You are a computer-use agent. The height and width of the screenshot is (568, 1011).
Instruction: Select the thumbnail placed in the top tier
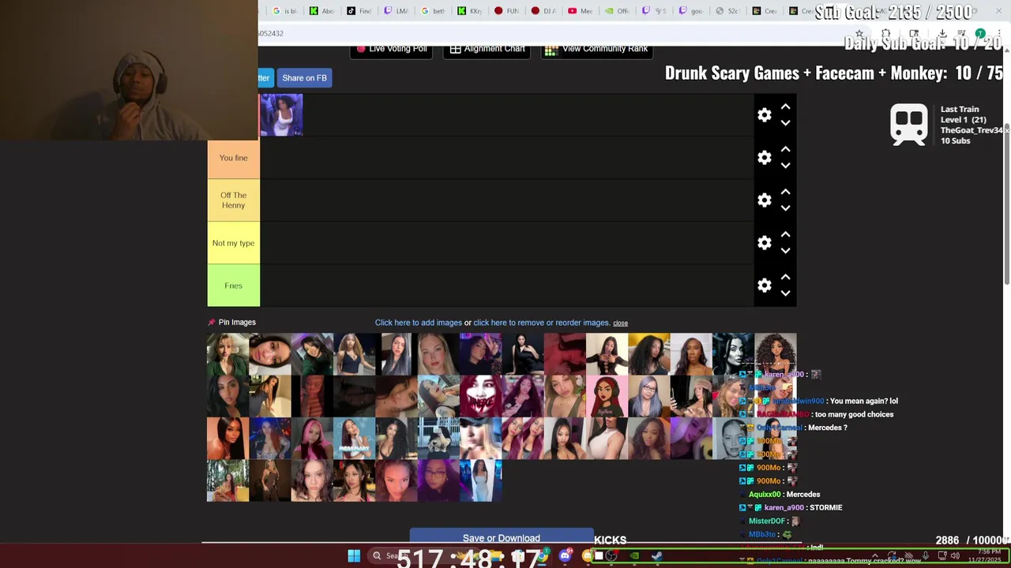(281, 115)
